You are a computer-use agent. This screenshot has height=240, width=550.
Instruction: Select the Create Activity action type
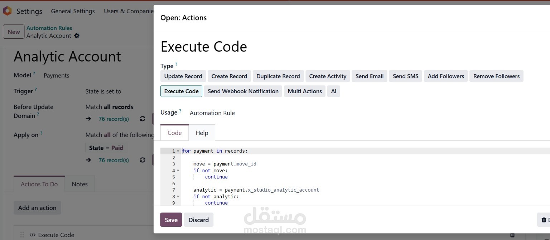328,76
